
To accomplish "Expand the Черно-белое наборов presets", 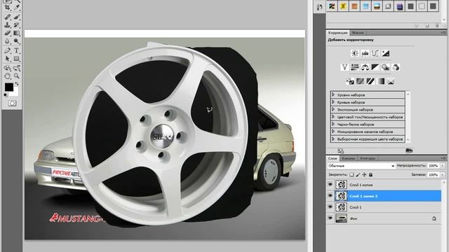I will tap(333, 125).
